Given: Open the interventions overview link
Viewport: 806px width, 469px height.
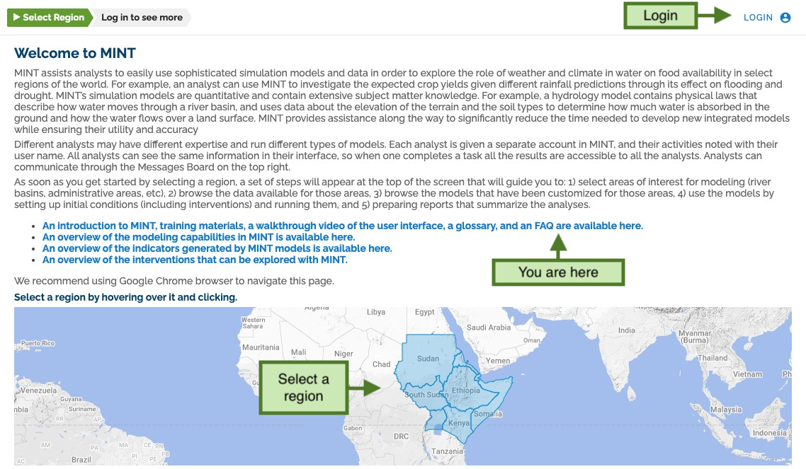Looking at the screenshot, I should (195, 260).
